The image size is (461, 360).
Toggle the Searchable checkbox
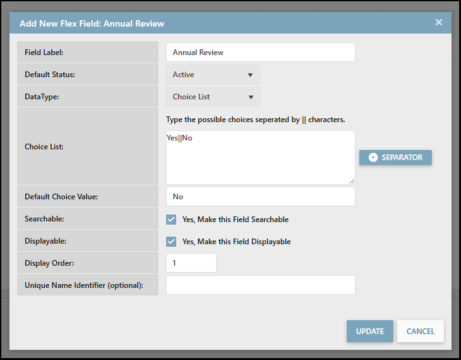[171, 220]
